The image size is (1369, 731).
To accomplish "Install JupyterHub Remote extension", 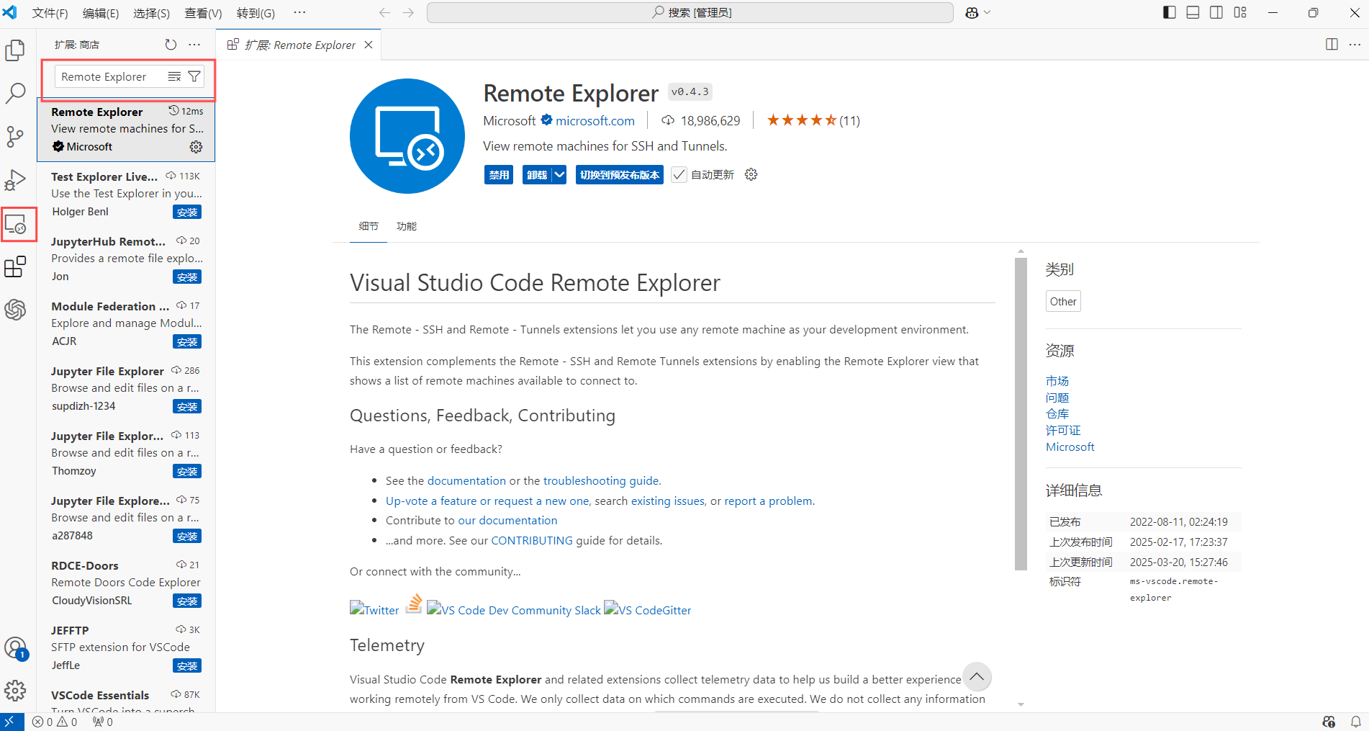I will (187, 277).
